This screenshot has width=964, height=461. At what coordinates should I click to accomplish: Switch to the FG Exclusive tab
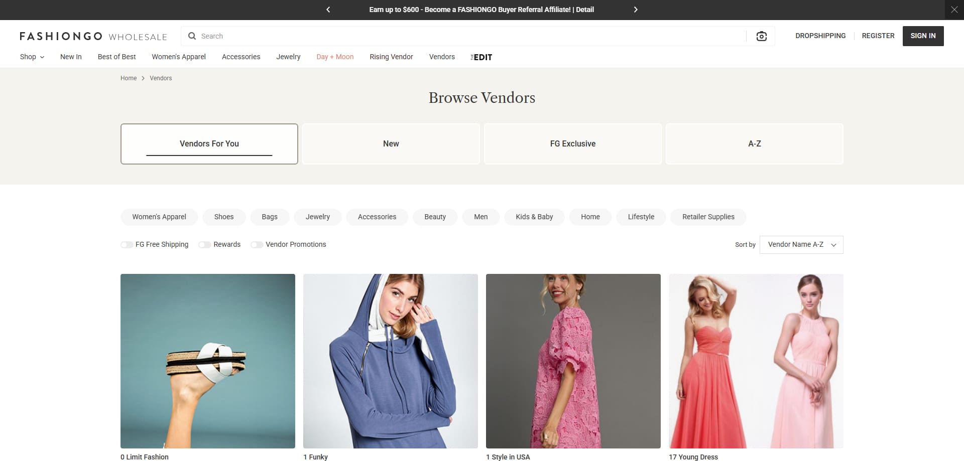(573, 144)
